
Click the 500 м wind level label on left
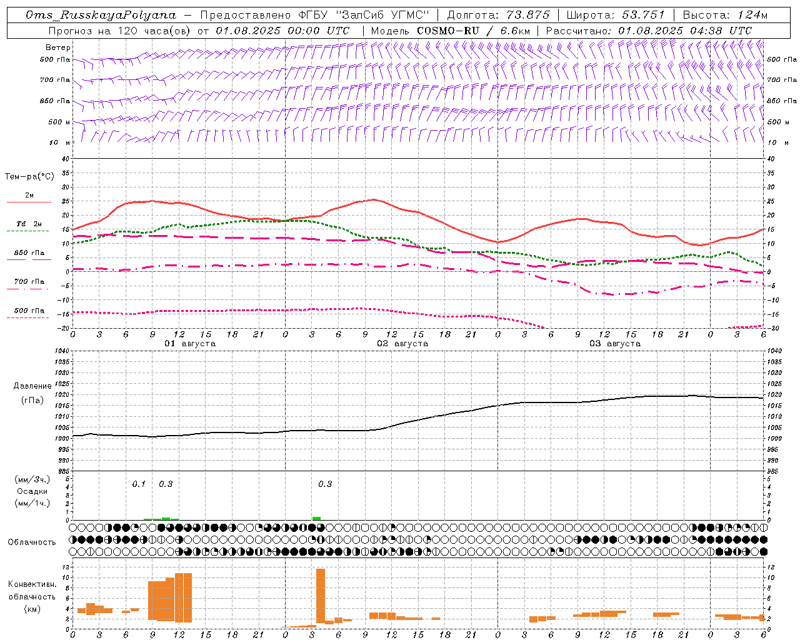(x=59, y=122)
